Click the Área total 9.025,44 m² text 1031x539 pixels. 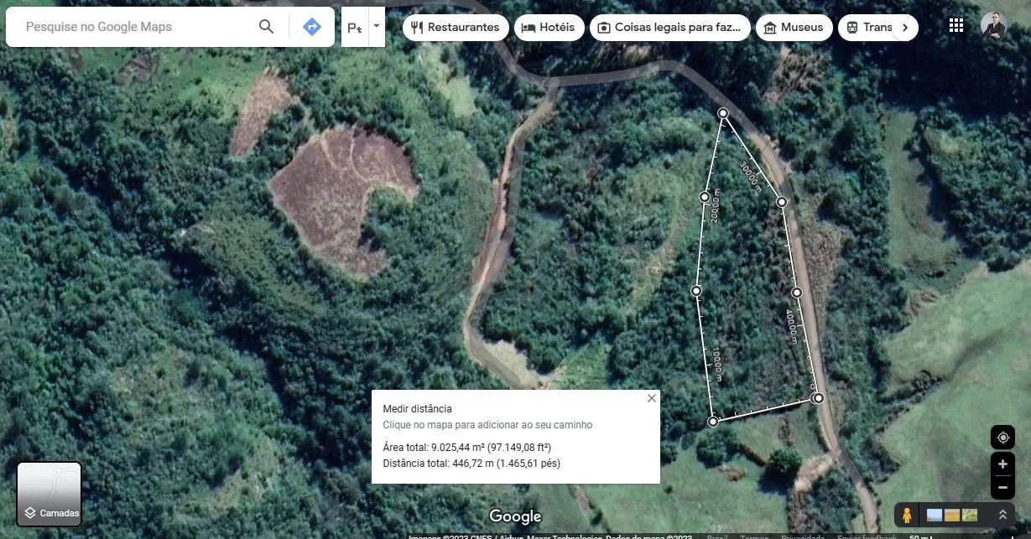click(467, 448)
